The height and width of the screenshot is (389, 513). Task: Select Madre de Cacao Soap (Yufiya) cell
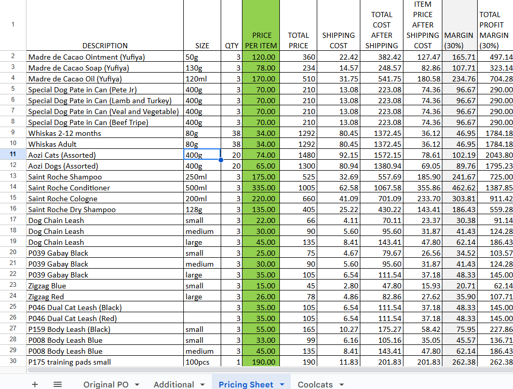105,67
